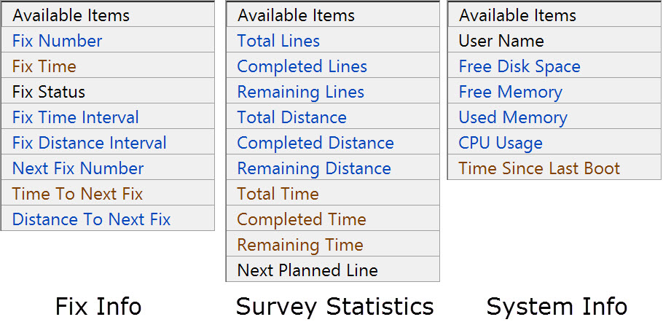Choose the Completed Lines item

click(302, 66)
